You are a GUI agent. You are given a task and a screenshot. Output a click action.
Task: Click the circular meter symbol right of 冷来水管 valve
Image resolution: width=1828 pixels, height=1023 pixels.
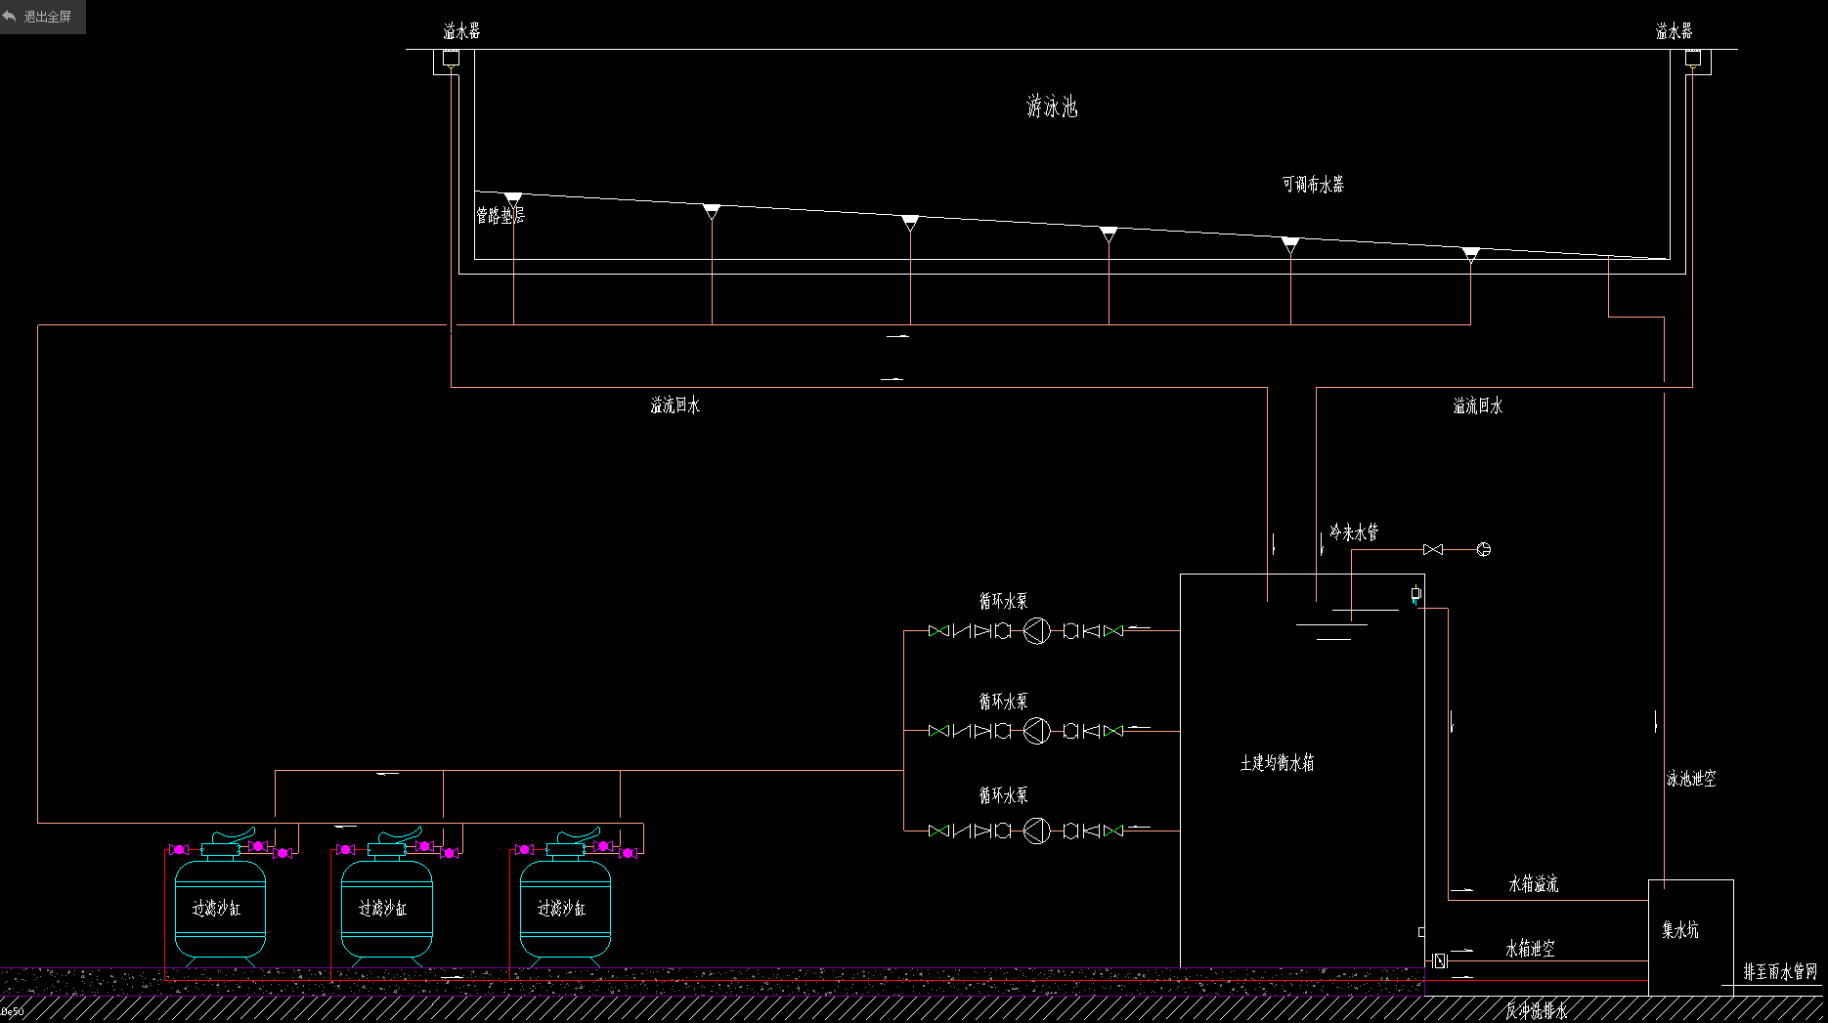(1483, 550)
